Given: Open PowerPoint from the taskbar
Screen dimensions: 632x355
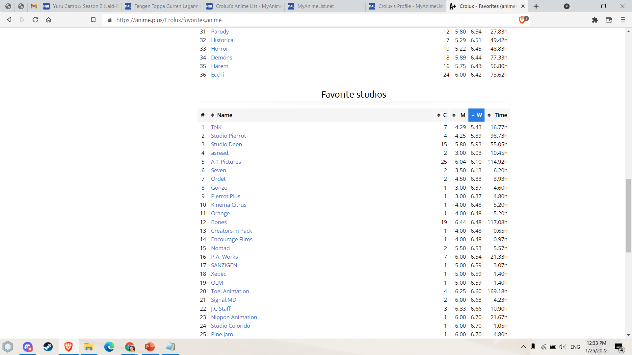Looking at the screenshot, I should pyautogui.click(x=150, y=347).
